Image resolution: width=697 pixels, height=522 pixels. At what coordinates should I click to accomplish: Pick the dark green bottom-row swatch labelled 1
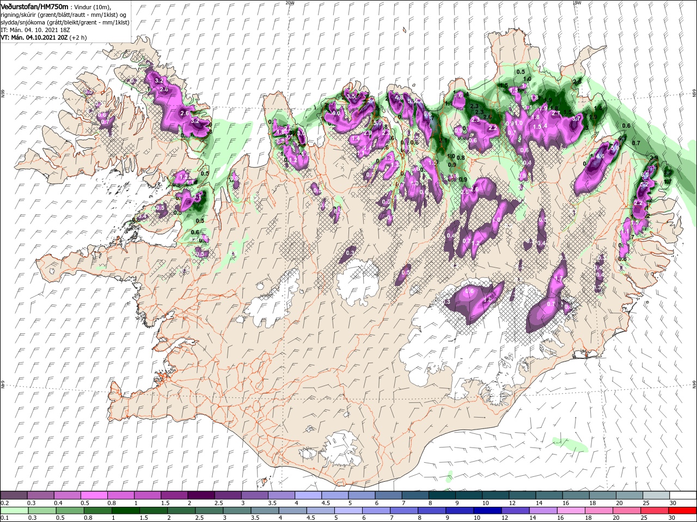[125, 511]
